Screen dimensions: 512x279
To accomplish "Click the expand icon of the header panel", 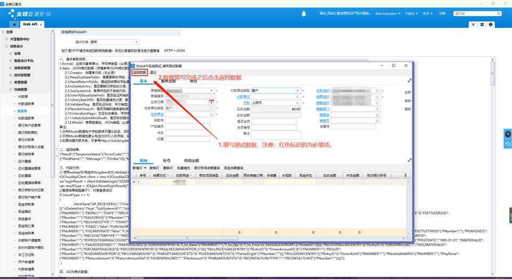I will 410,80.
